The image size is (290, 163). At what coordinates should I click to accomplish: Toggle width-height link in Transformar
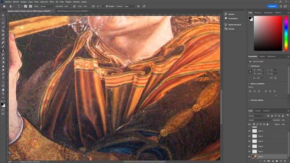tap(250, 72)
